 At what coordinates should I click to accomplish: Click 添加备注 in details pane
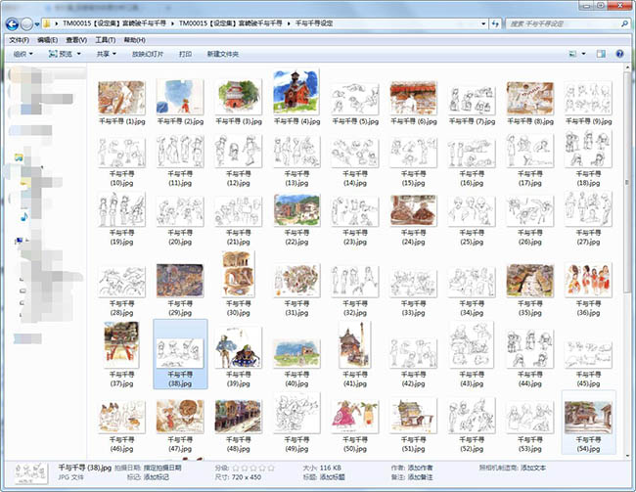tap(420, 477)
